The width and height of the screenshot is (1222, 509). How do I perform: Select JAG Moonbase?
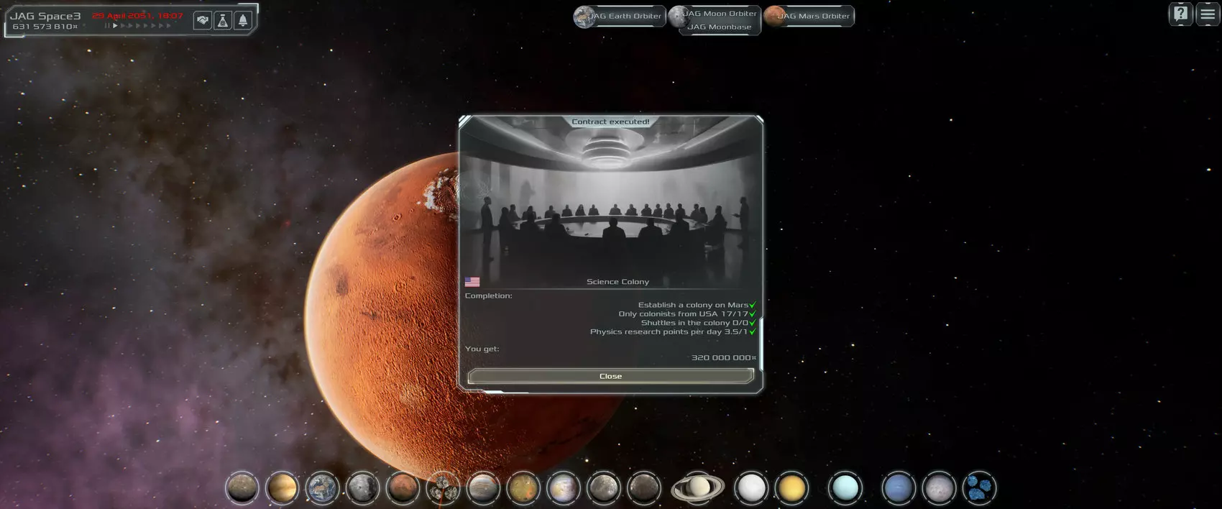pos(720,27)
